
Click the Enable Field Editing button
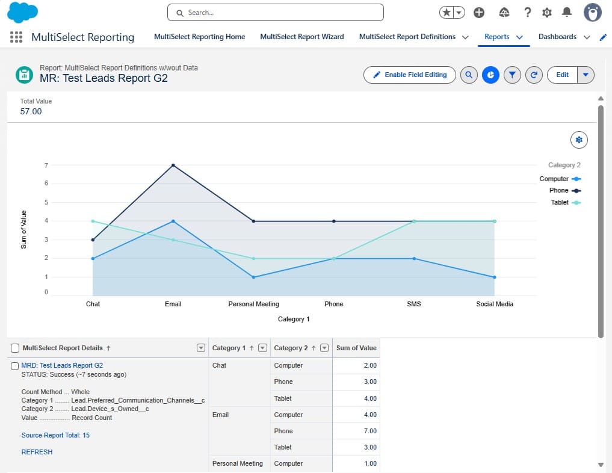[x=409, y=75]
